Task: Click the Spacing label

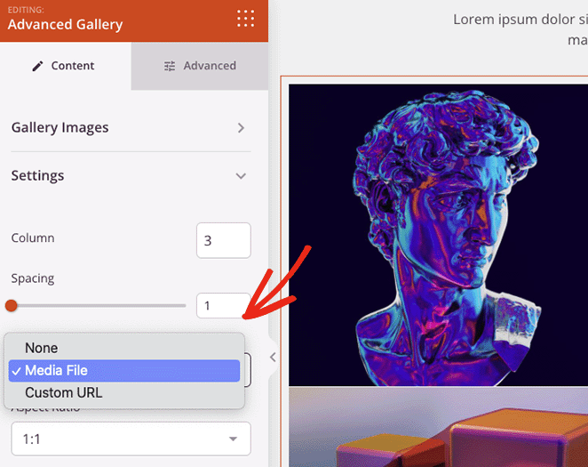Action: click(x=33, y=278)
